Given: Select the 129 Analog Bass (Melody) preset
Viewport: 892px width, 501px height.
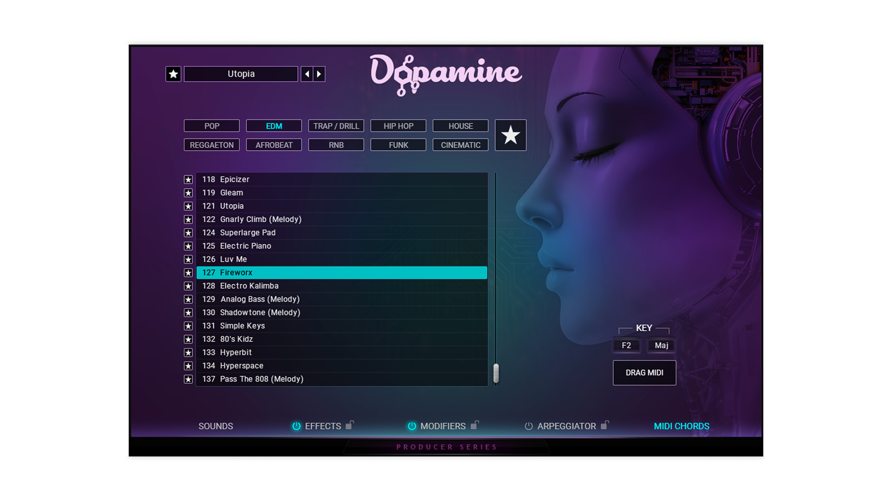Looking at the screenshot, I should [342, 299].
